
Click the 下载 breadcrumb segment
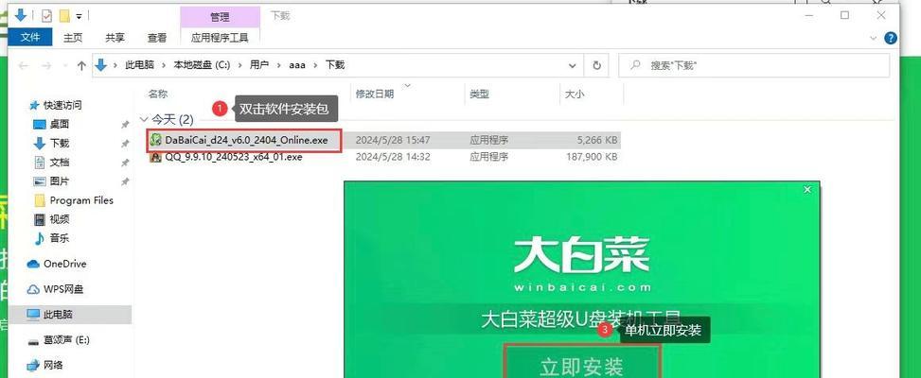[x=335, y=65]
